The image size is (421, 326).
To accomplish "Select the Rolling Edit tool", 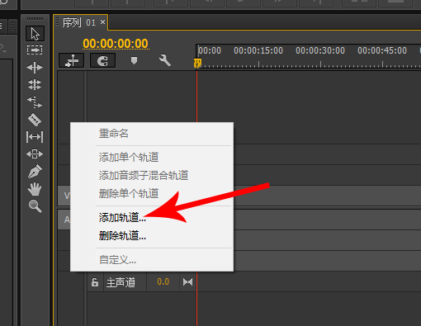I will [x=35, y=84].
